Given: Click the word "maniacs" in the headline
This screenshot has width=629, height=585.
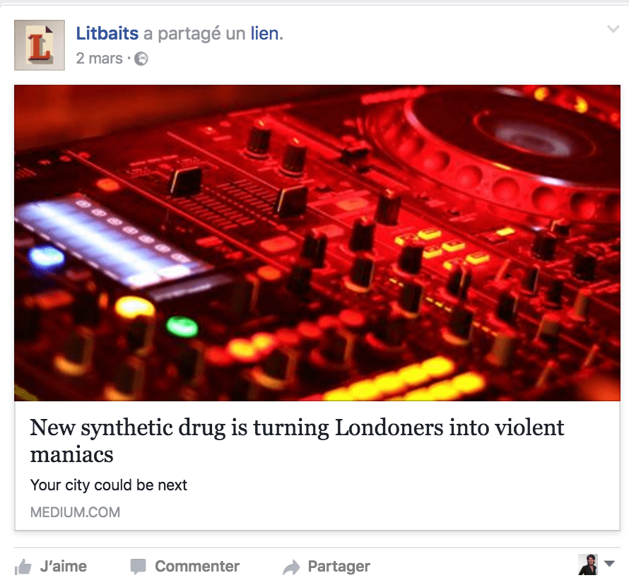Looking at the screenshot, I should coord(72,455).
